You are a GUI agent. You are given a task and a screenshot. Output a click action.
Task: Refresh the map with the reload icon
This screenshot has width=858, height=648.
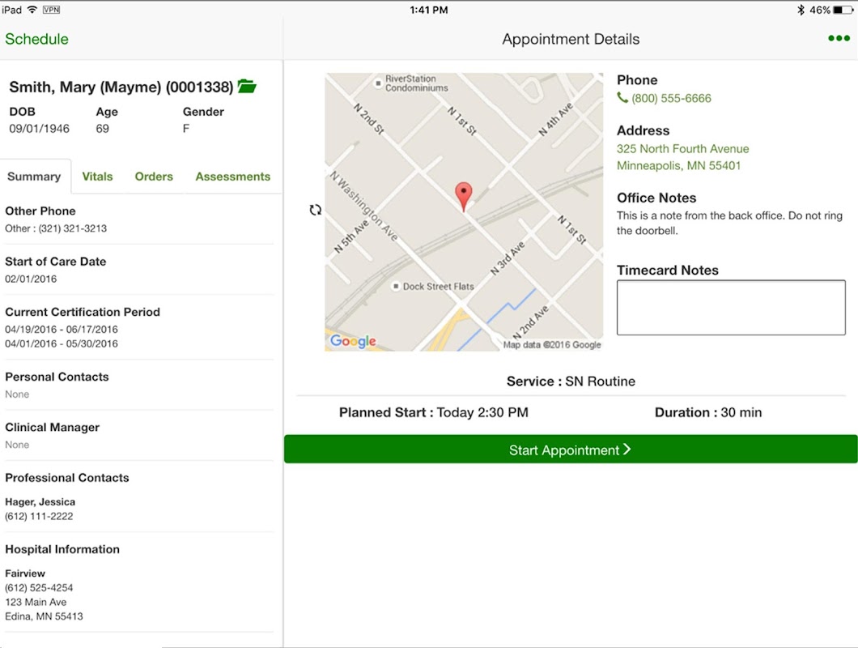315,210
